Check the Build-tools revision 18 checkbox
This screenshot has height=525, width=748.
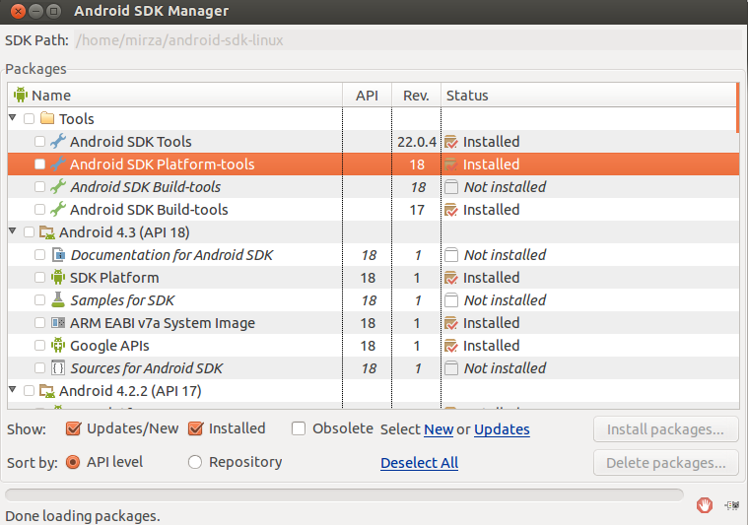click(40, 186)
